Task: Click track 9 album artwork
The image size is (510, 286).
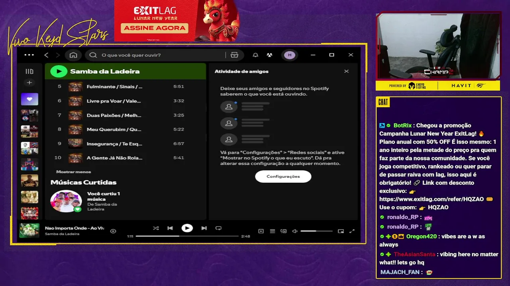Action: [x=75, y=143]
